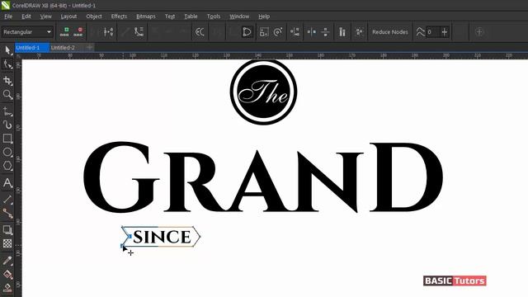Click the horizontal ruler

(271, 55)
